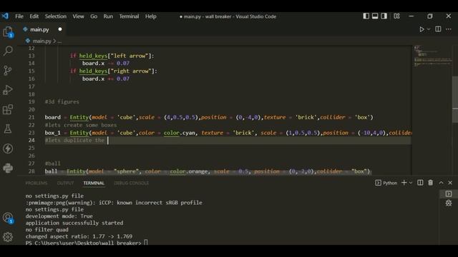The image size is (458, 257).
Task: Switch to the Problems panel tab
Action: (x=36, y=183)
